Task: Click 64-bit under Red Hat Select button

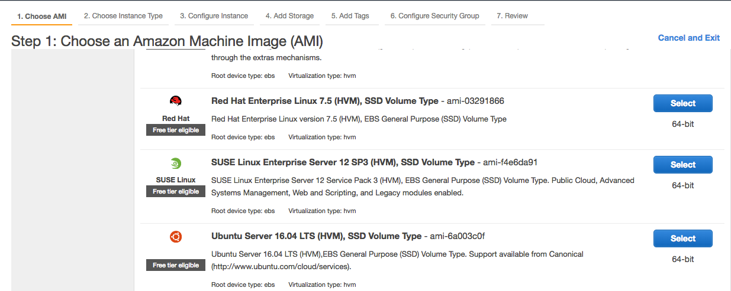Action: 682,124
